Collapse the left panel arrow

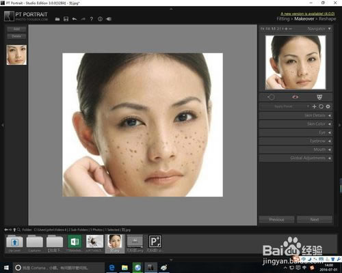(2, 126)
